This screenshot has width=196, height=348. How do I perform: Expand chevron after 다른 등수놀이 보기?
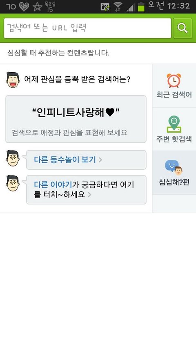coord(100,160)
